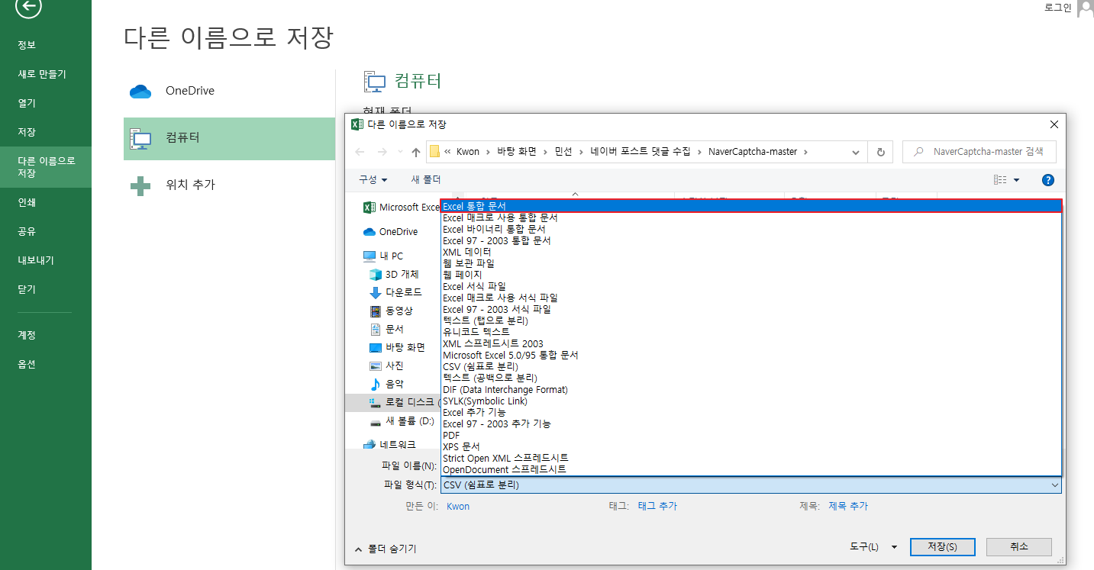Click the 동영상 film icon
This screenshot has height=570, width=1094.
point(375,311)
